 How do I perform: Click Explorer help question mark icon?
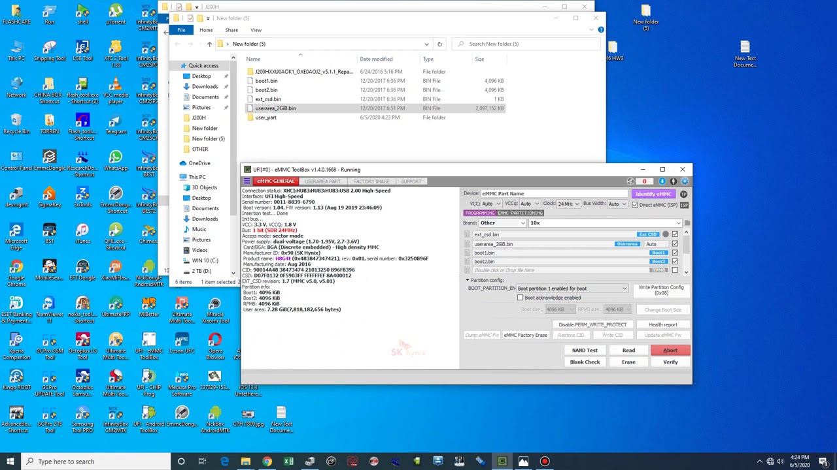pos(601,29)
